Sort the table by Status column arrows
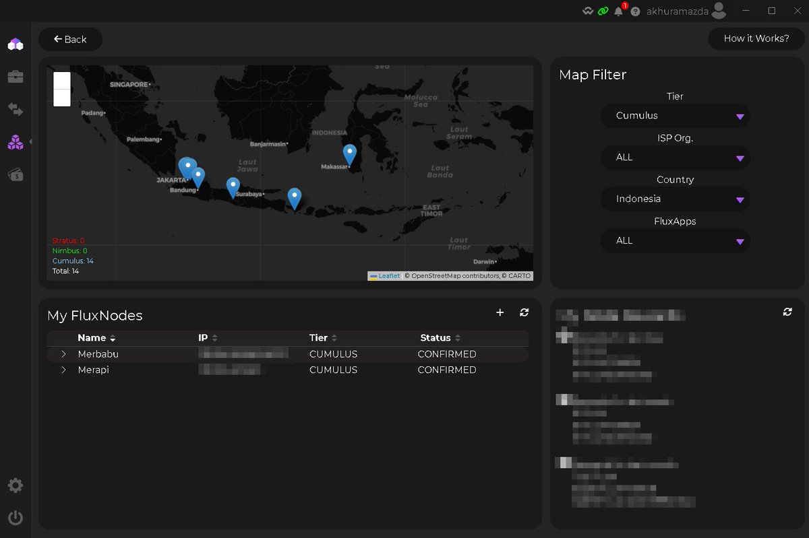The width and height of the screenshot is (809, 538). (458, 338)
